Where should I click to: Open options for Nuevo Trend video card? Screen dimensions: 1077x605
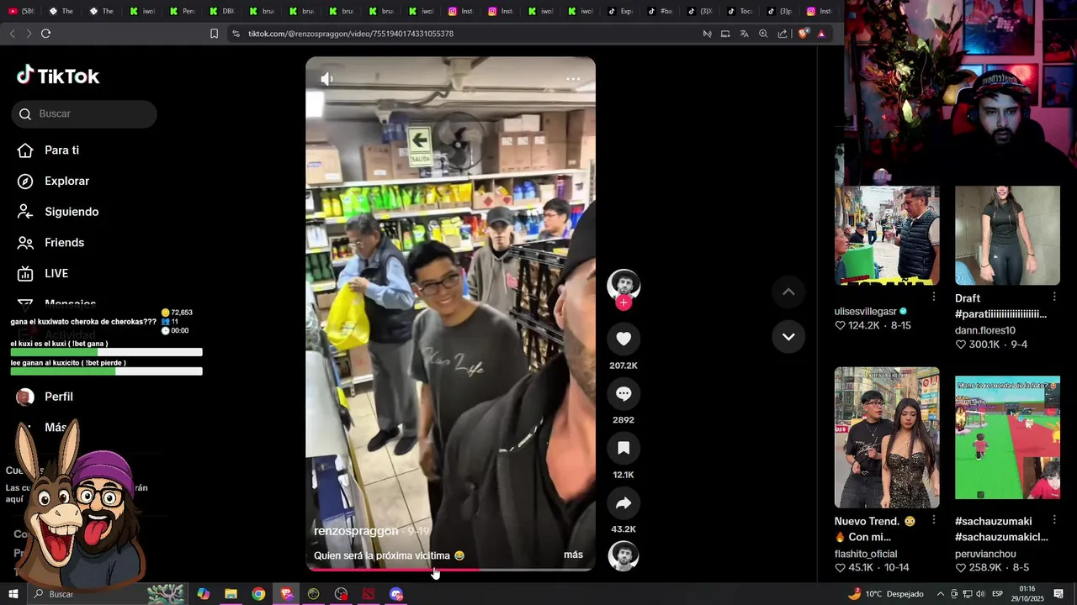934,520
